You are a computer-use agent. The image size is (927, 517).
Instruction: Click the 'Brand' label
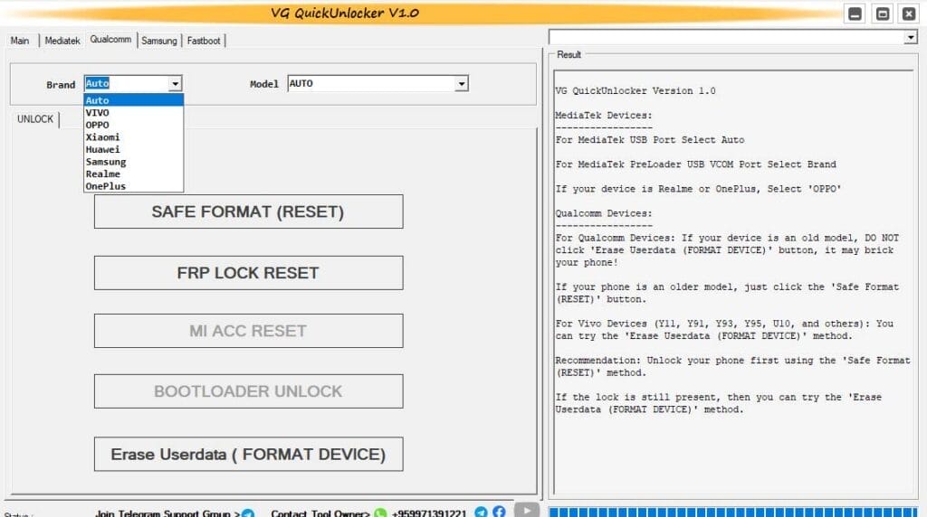(61, 84)
